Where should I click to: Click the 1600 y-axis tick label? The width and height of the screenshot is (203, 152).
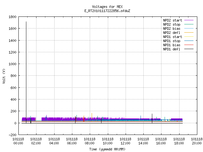tap(12, 28)
